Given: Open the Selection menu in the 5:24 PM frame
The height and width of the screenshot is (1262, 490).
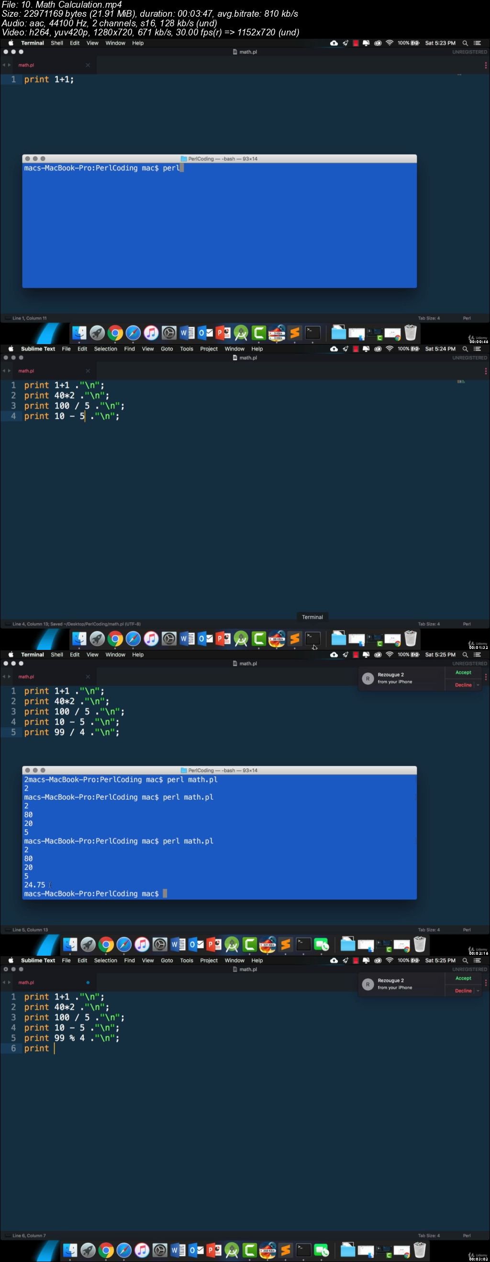Looking at the screenshot, I should (105, 349).
